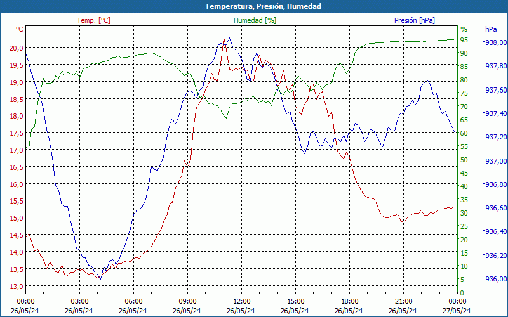The image size is (508, 317).
Task: Click the "27/05/24" date label
Action: [457, 311]
